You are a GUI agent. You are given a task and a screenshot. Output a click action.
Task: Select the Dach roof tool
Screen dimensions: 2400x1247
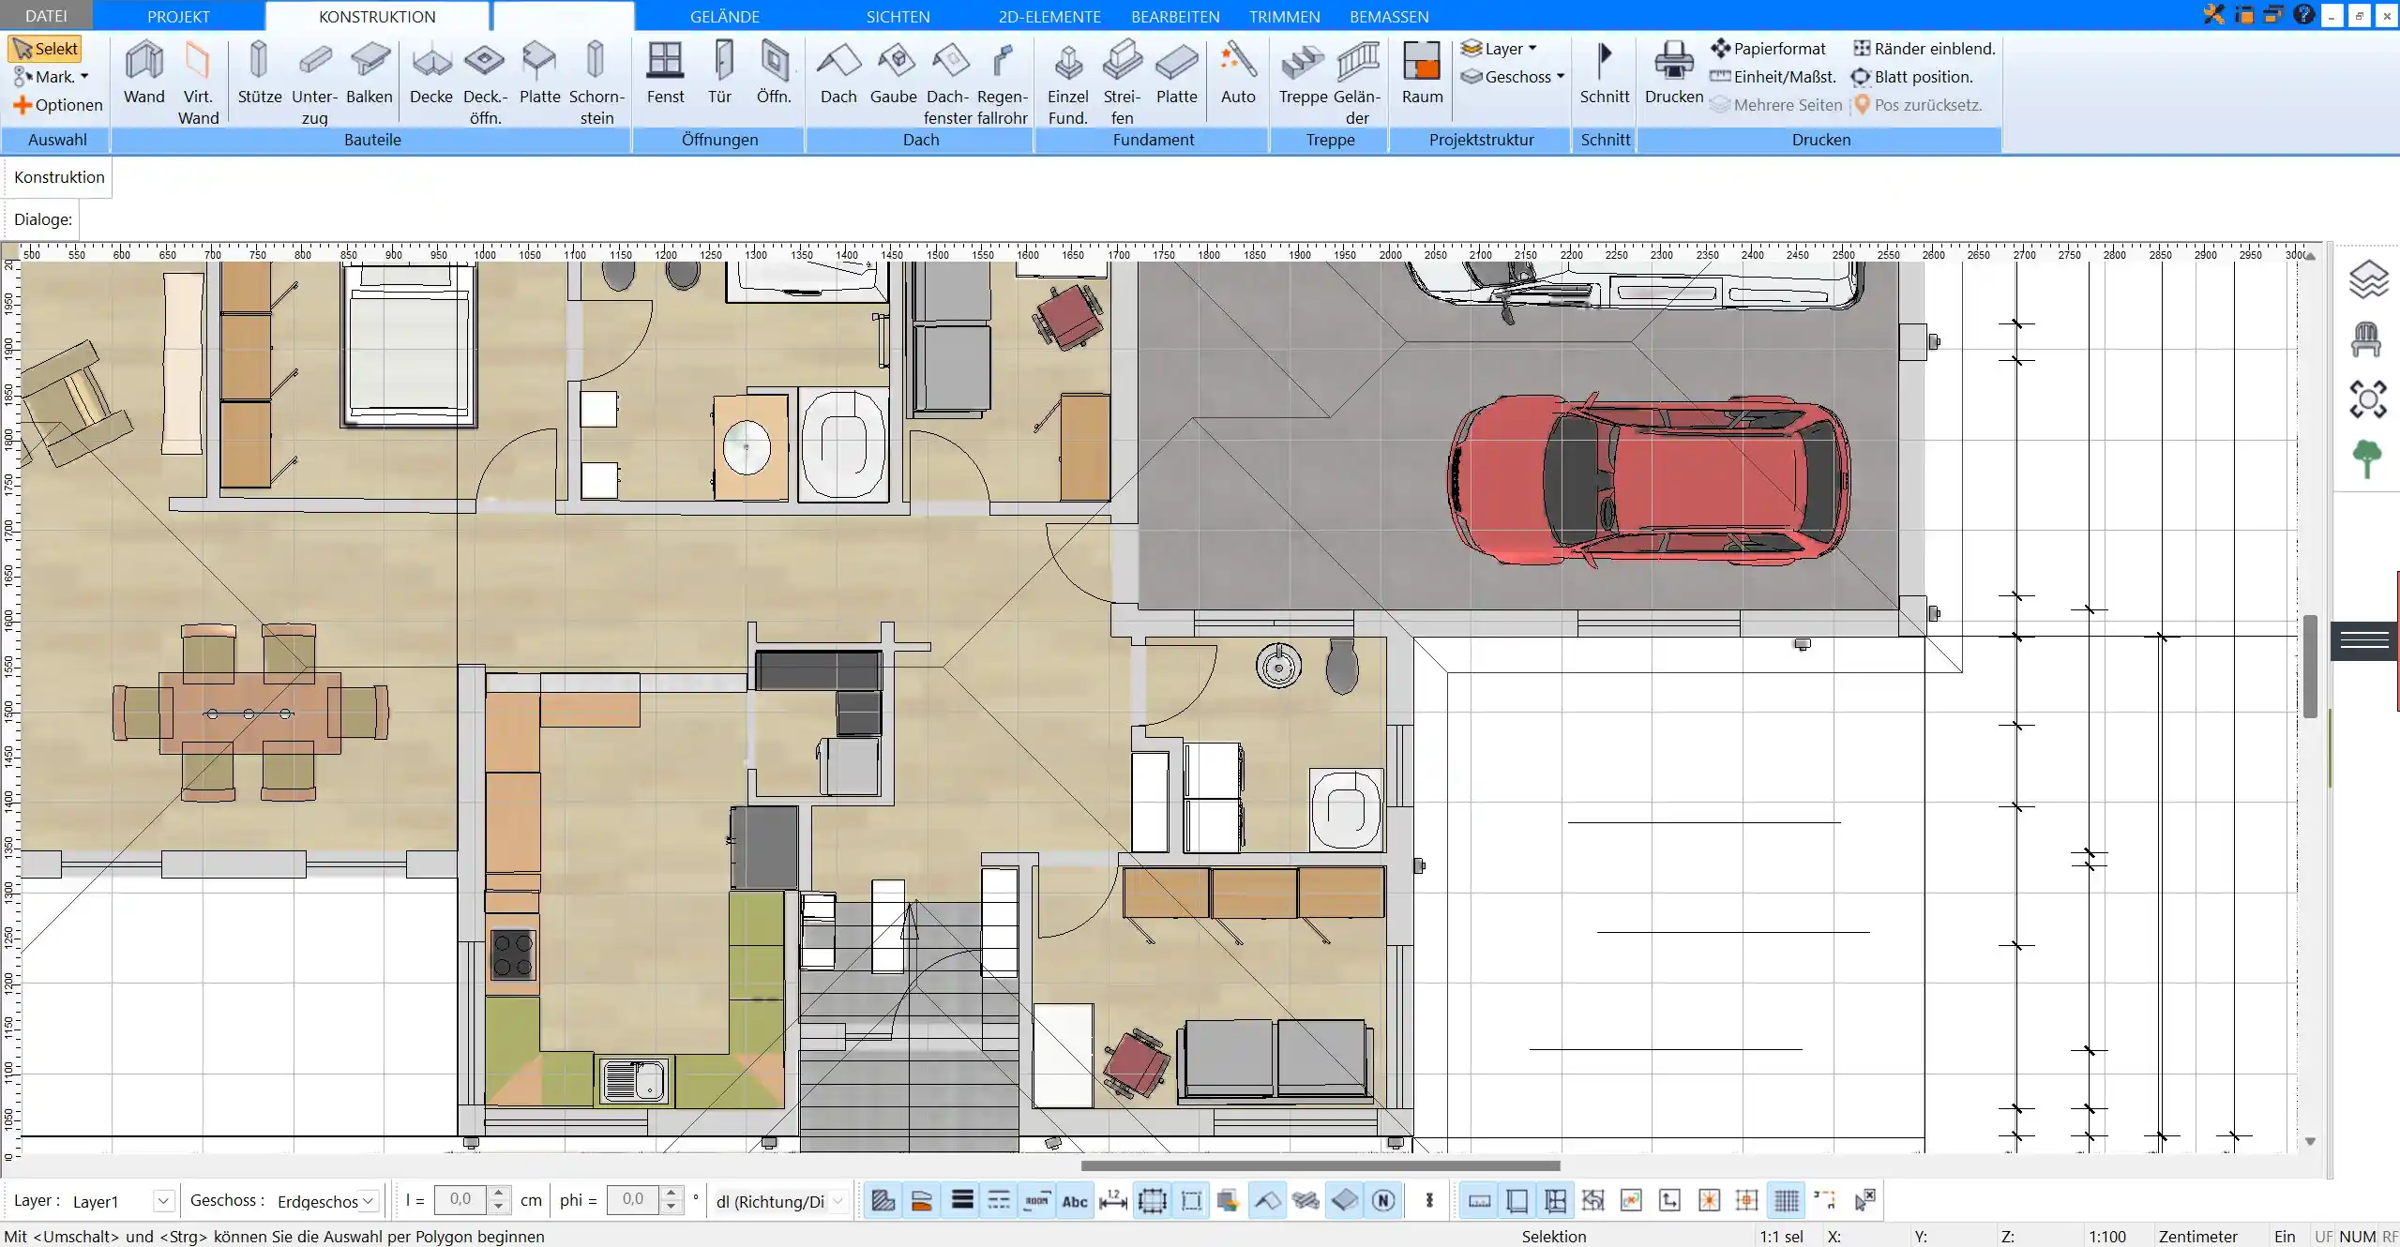(x=838, y=72)
